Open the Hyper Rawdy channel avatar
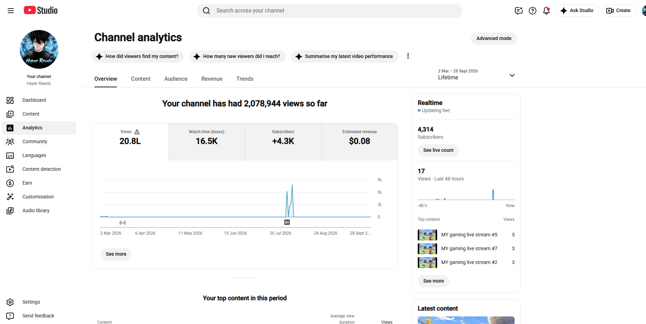 click(39, 49)
